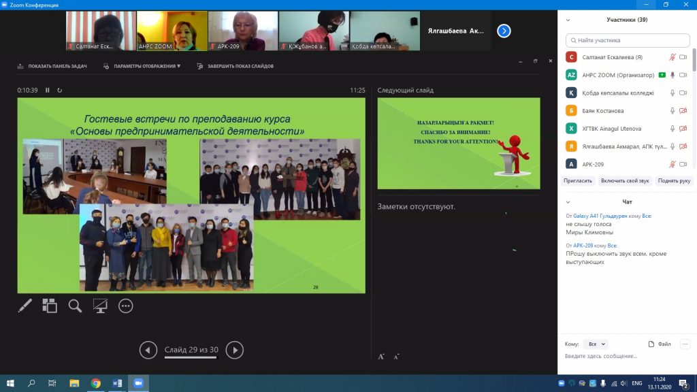Viewport: 697px width, 392px height.
Task: Select the Қ.Жұбанов video thumbnail
Action: pos(314,31)
